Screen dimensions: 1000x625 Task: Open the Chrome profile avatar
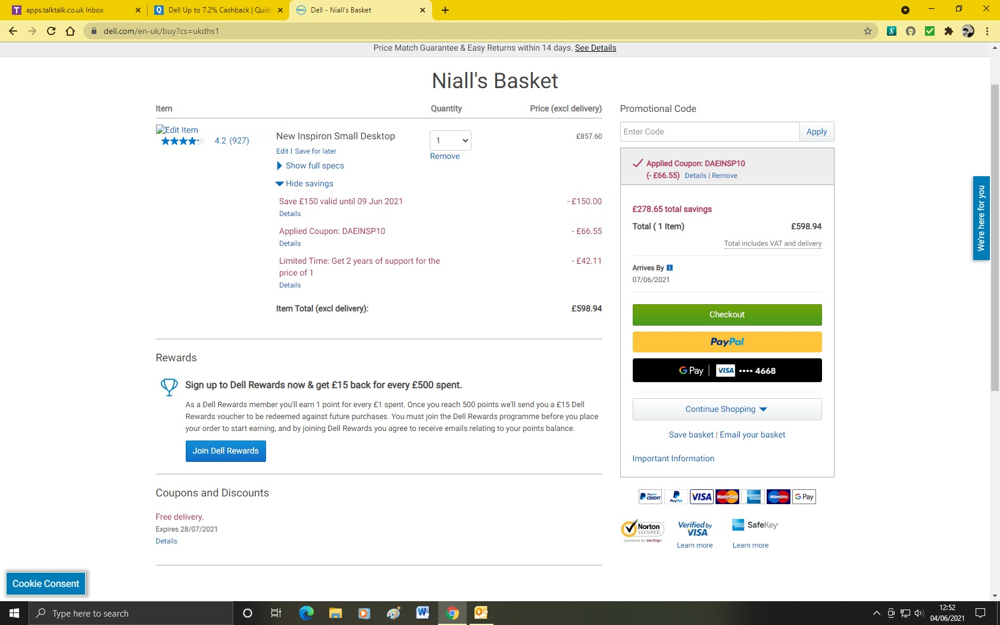[x=968, y=31]
